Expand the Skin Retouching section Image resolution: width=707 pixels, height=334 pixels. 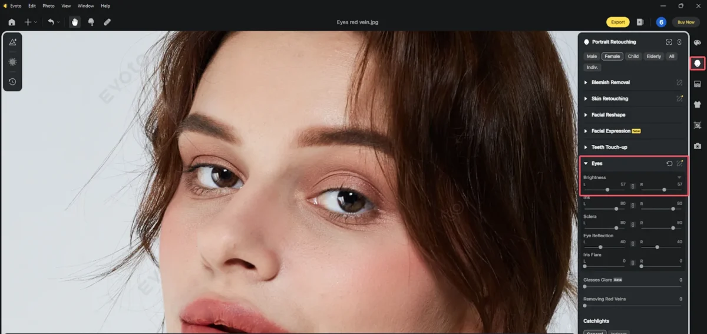click(x=610, y=98)
